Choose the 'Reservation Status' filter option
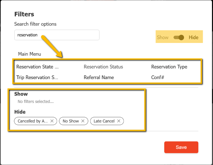 click(x=103, y=67)
